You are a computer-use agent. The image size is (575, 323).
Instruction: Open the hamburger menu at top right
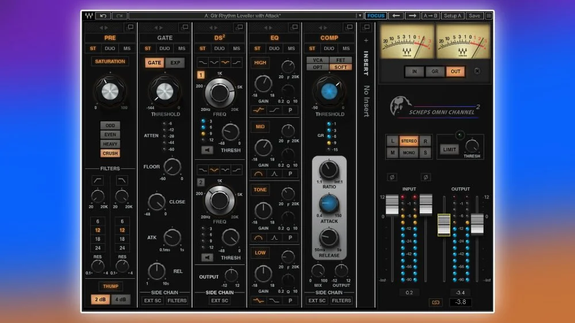coord(489,16)
